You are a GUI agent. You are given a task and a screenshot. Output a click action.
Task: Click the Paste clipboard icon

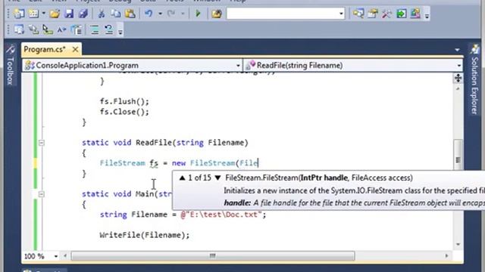[x=130, y=14]
